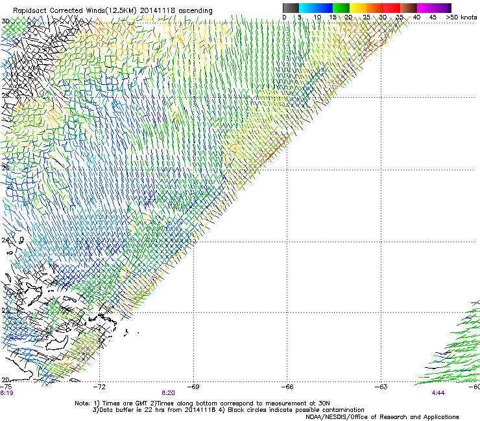This screenshot has width=480, height=421.
Task: Click the '45' legend label under color bar
Action: pyautogui.click(x=433, y=17)
